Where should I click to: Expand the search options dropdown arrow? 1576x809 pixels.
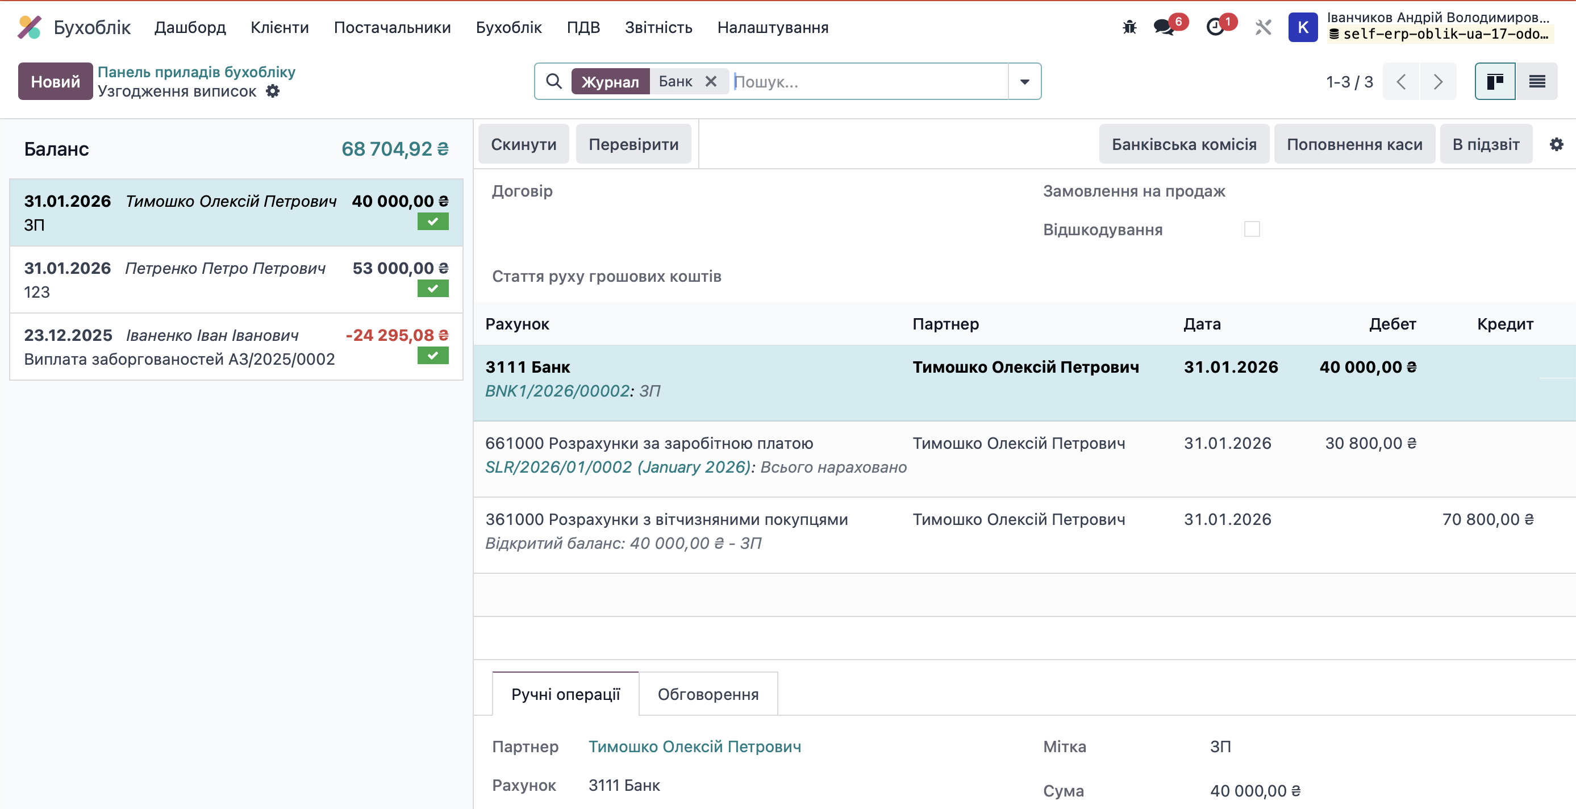tap(1024, 81)
